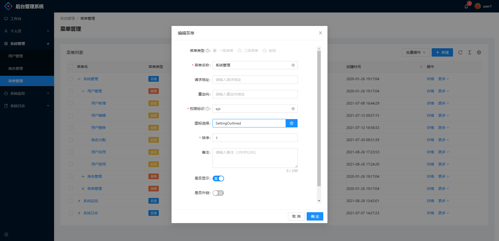Turn off the 是否显示 switch
This screenshot has width=499, height=241.
[218, 178]
